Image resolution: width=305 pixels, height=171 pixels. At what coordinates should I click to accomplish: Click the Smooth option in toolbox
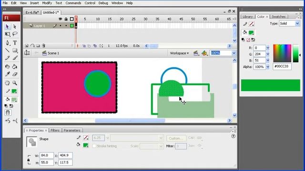pyautogui.click(x=8, y=121)
